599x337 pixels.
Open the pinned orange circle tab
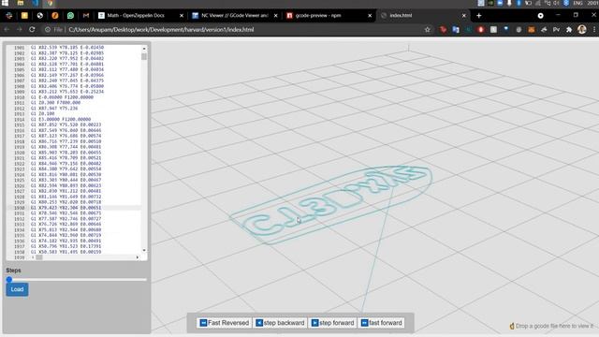[x=55, y=16]
